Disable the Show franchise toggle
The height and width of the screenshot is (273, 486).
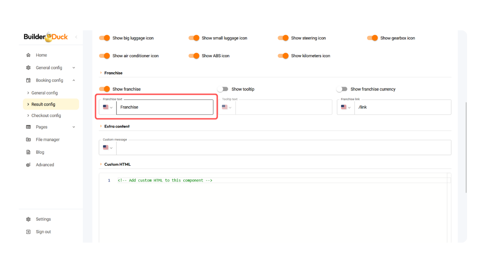tap(104, 89)
